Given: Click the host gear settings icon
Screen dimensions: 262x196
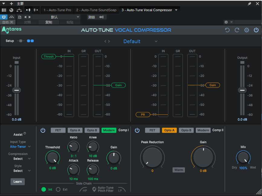Looking at the screenshot, I should 226,22.
